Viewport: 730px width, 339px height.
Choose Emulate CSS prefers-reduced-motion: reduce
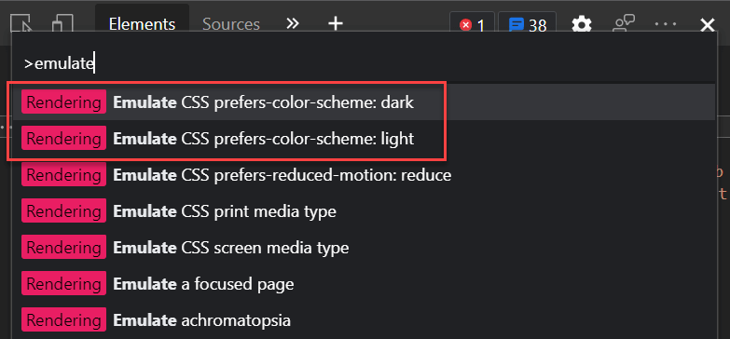pyautogui.click(x=365, y=175)
